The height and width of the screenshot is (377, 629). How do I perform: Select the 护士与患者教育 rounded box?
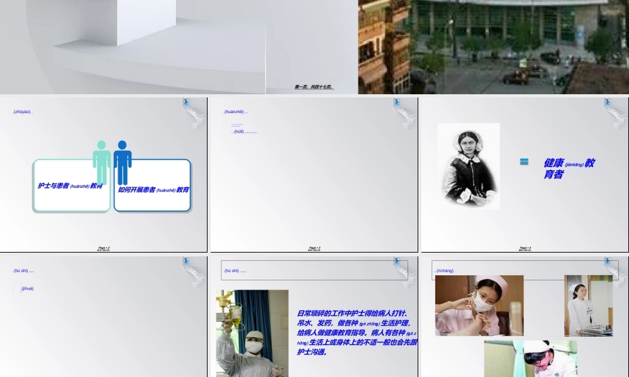click(71, 186)
